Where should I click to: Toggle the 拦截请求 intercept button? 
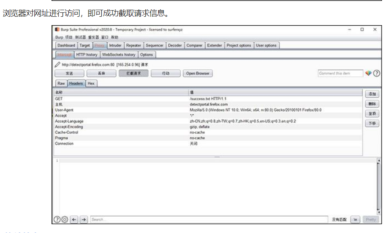[x=133, y=73]
